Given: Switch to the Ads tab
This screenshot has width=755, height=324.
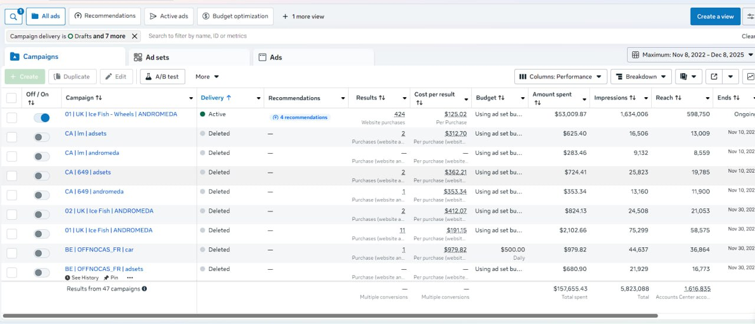Looking at the screenshot, I should coord(275,57).
